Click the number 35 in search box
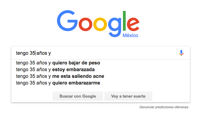Image resolution: width=200 pixels, height=114 pixels. tap(32, 53)
